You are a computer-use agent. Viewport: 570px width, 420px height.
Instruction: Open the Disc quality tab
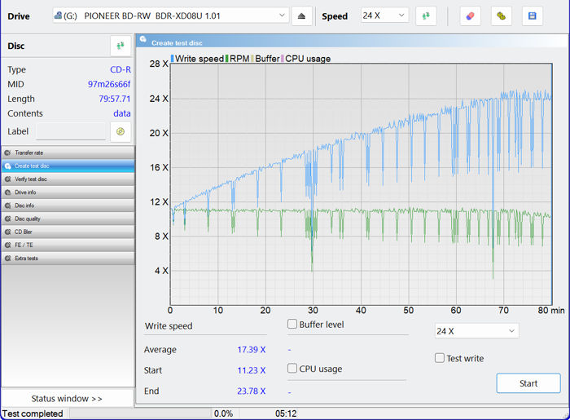pyautogui.click(x=68, y=219)
